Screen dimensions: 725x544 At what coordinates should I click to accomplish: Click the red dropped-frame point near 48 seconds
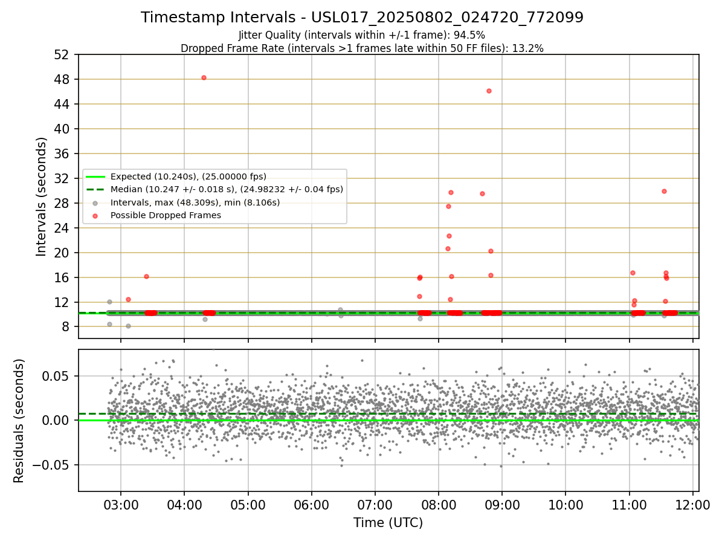point(204,77)
